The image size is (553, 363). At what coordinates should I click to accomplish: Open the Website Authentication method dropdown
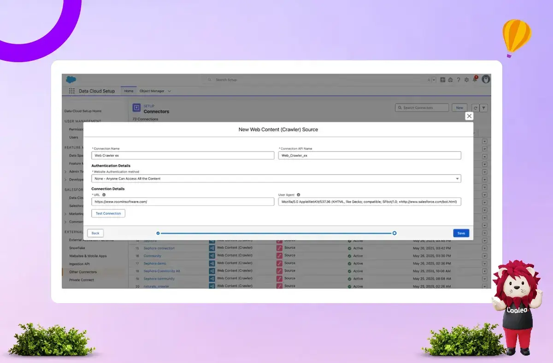[x=276, y=179]
